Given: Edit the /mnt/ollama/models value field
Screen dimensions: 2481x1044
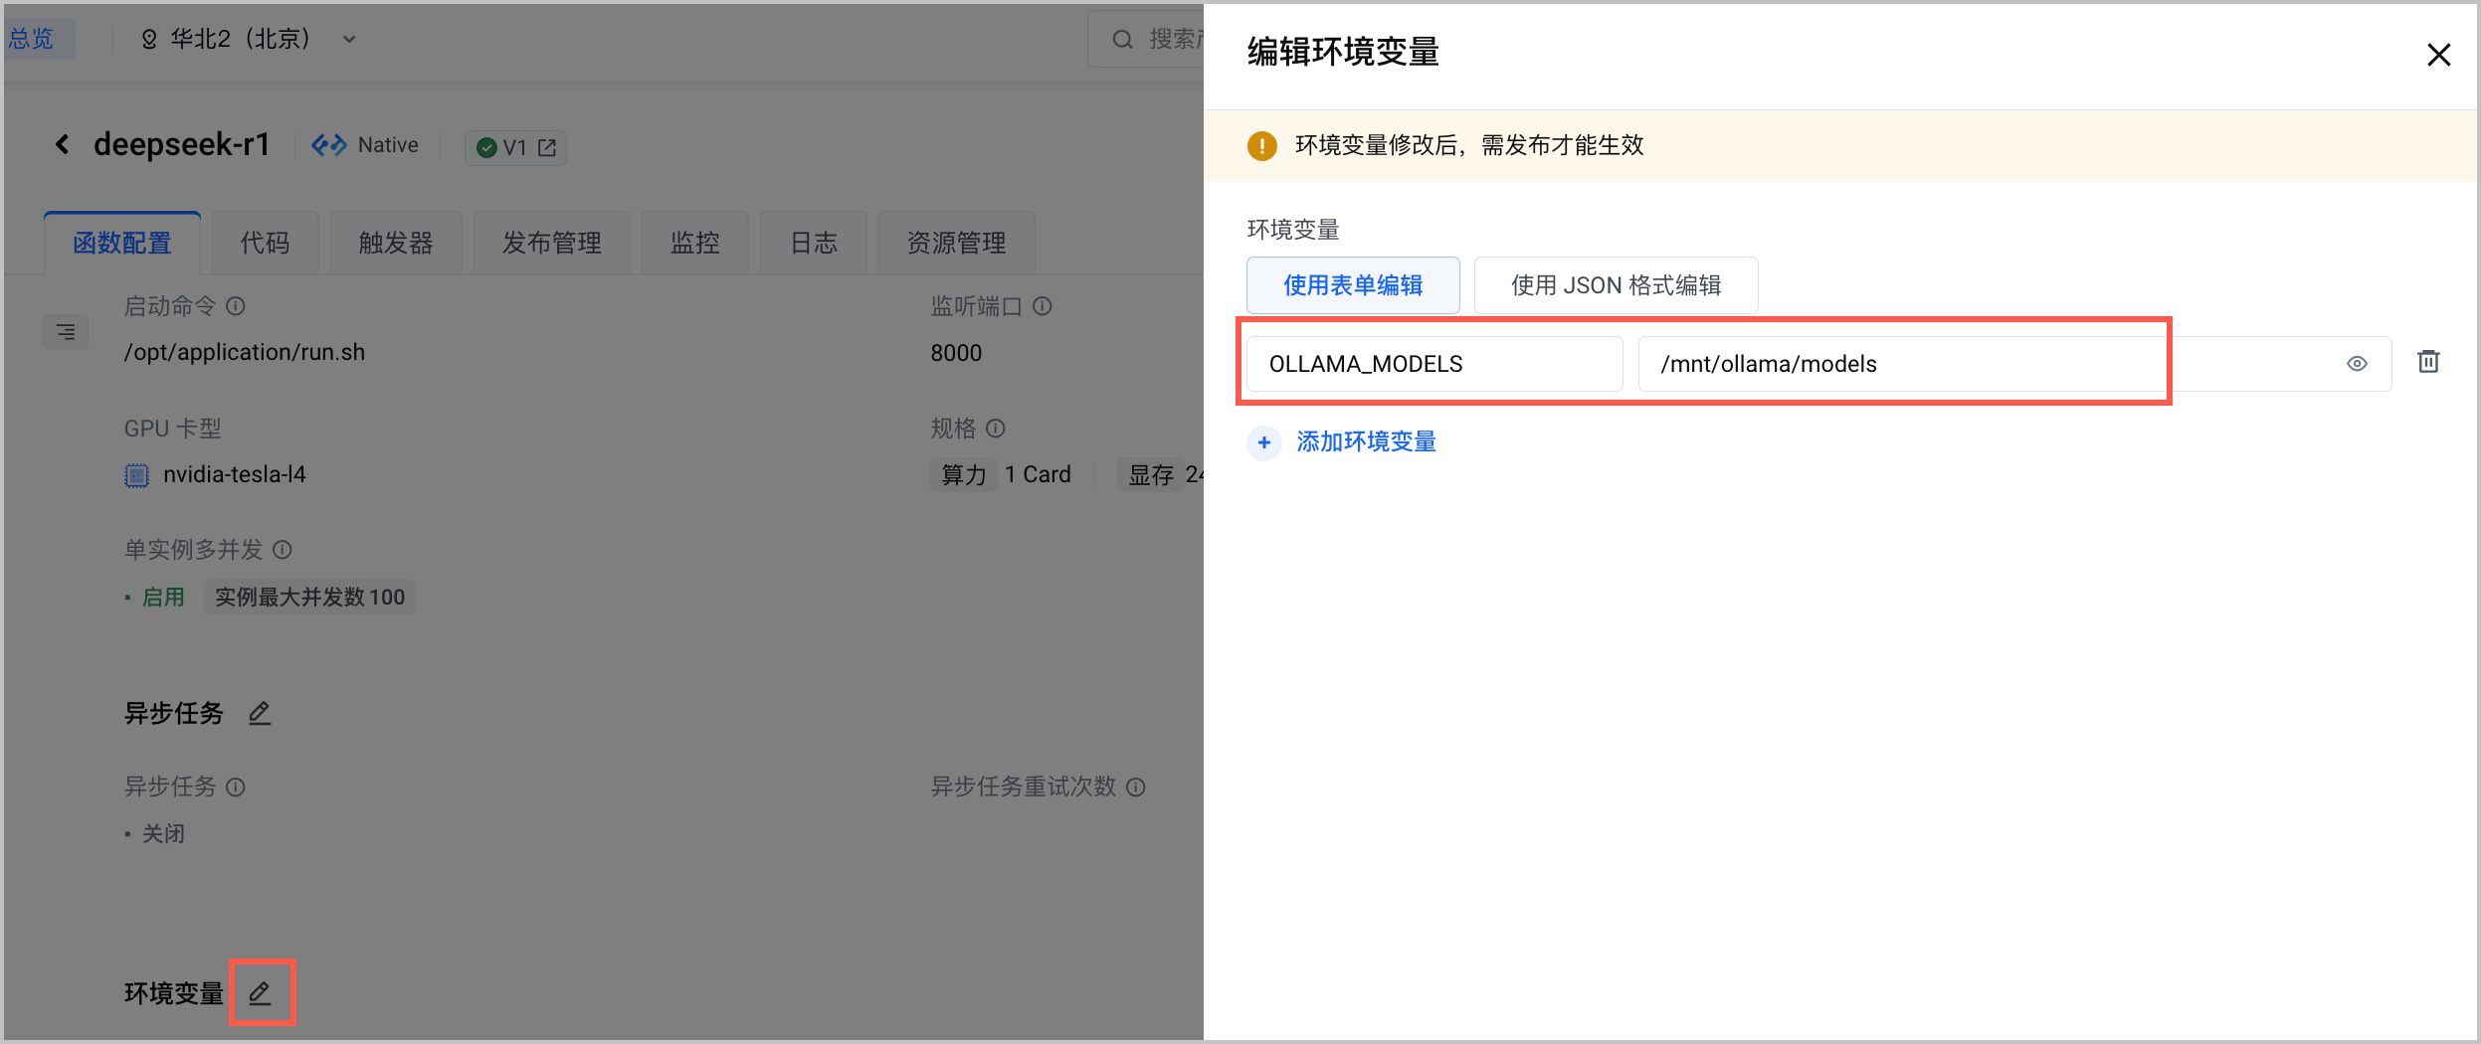Looking at the screenshot, I should tap(2014, 364).
